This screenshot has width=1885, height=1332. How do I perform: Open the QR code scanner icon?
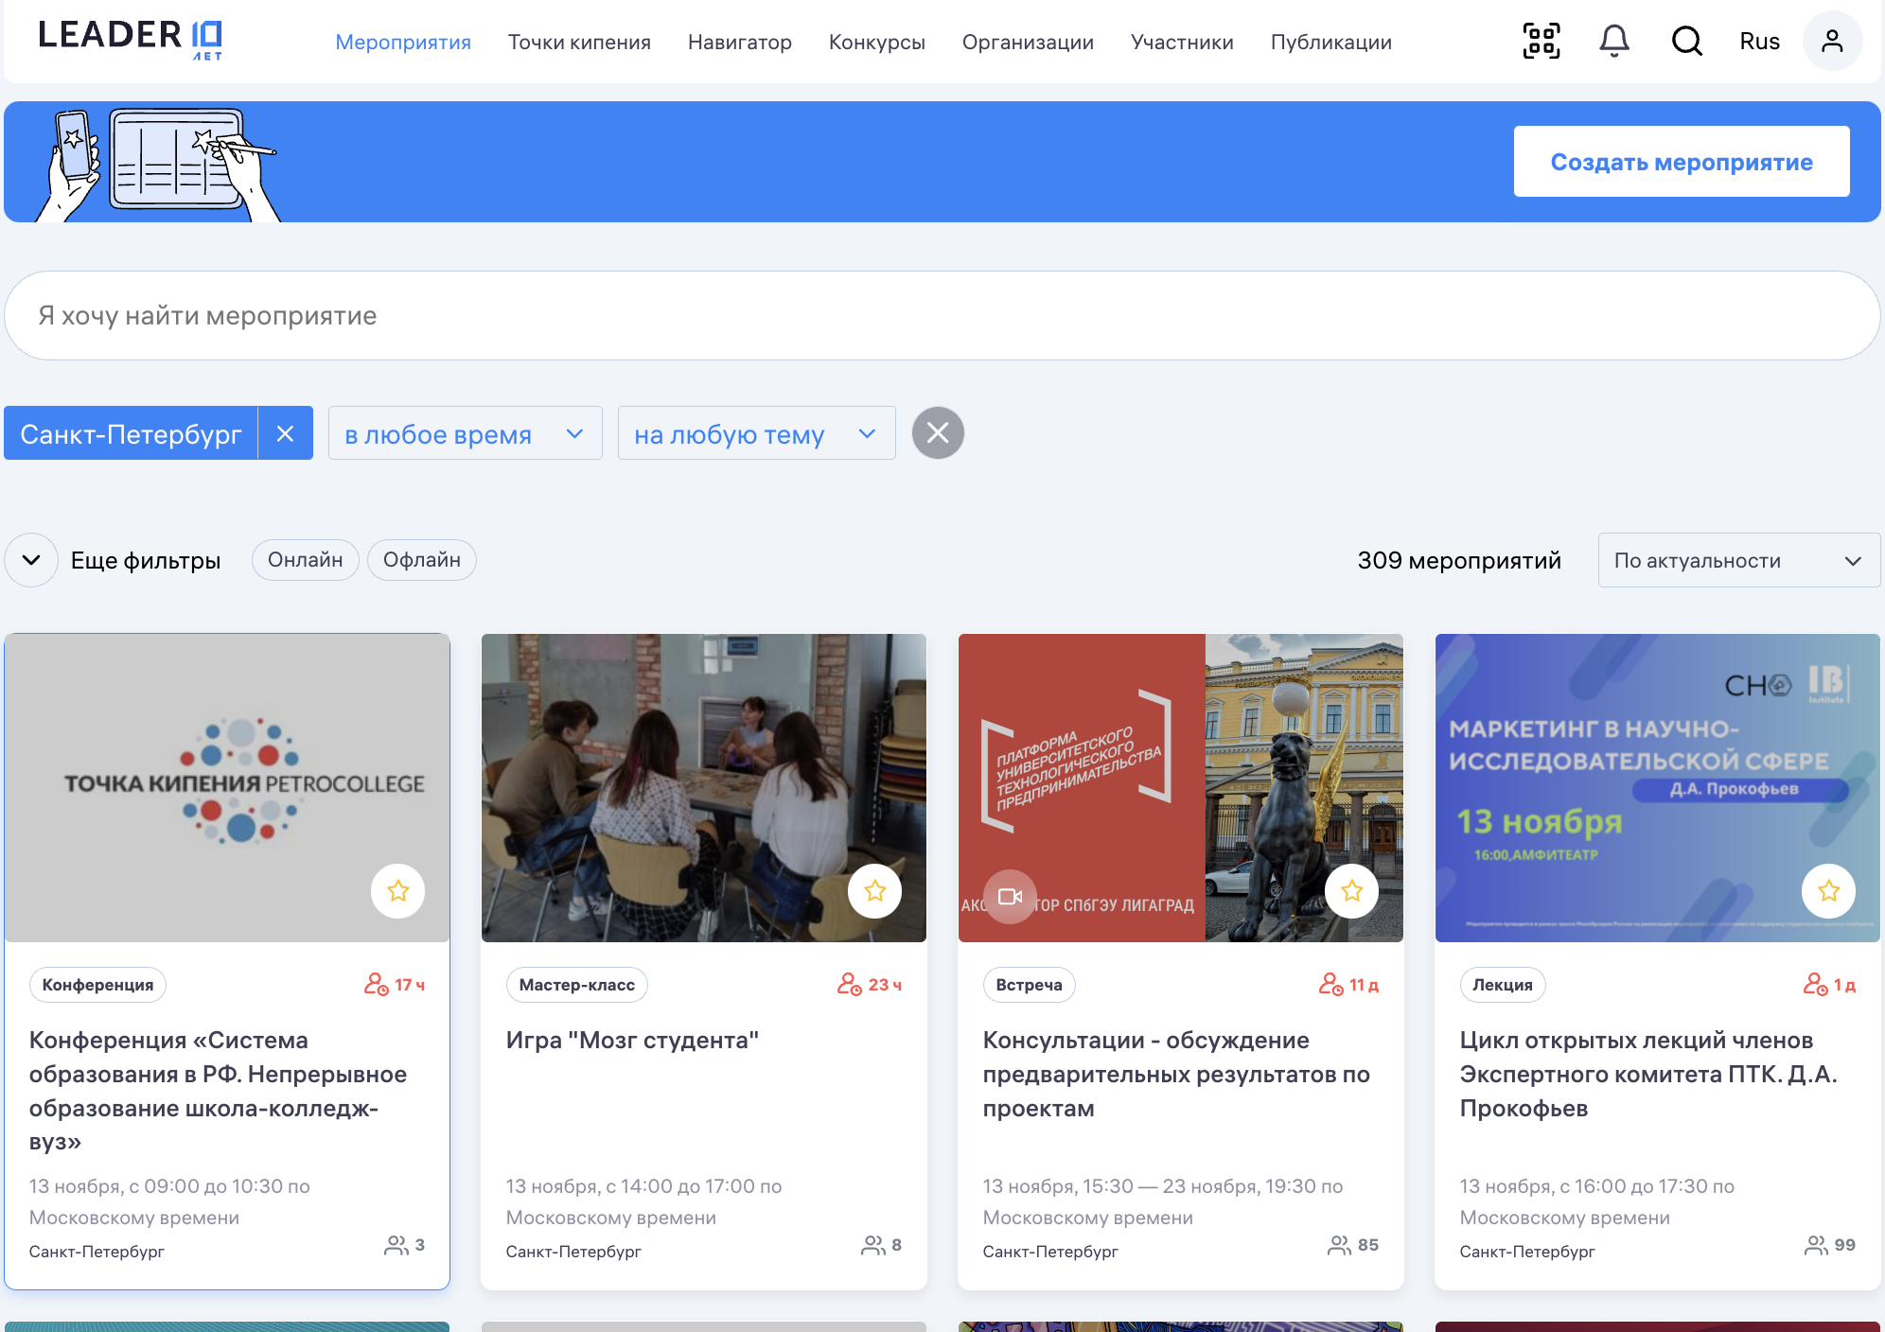coord(1541,41)
